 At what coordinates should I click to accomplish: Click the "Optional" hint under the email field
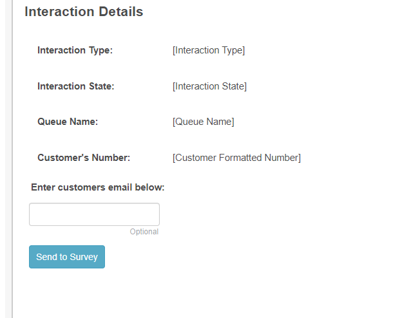point(144,232)
